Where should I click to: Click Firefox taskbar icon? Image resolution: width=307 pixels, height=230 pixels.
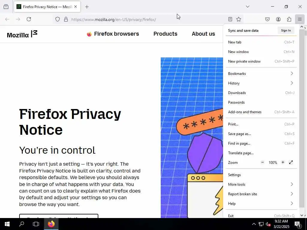tap(51, 224)
